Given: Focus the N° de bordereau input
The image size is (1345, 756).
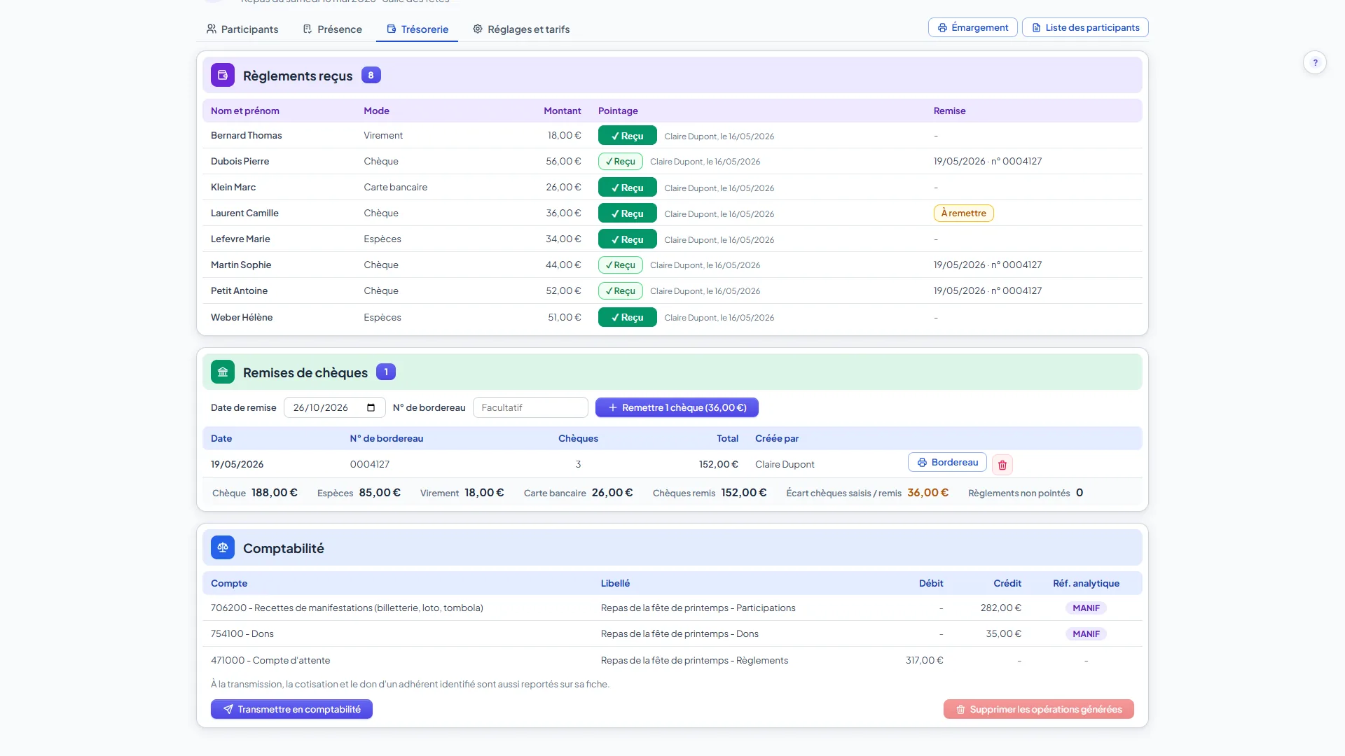Looking at the screenshot, I should [530, 407].
